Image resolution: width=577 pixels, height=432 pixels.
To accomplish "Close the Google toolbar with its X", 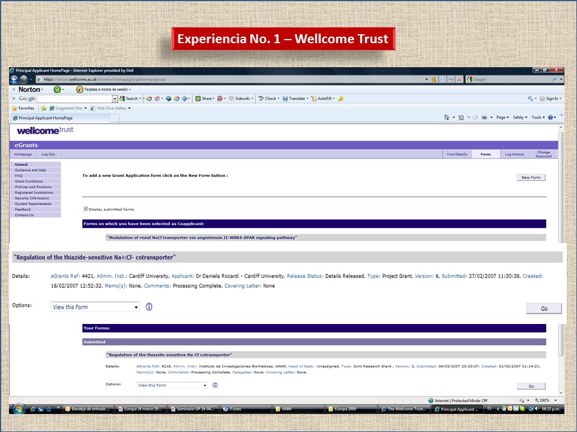I will (x=14, y=98).
